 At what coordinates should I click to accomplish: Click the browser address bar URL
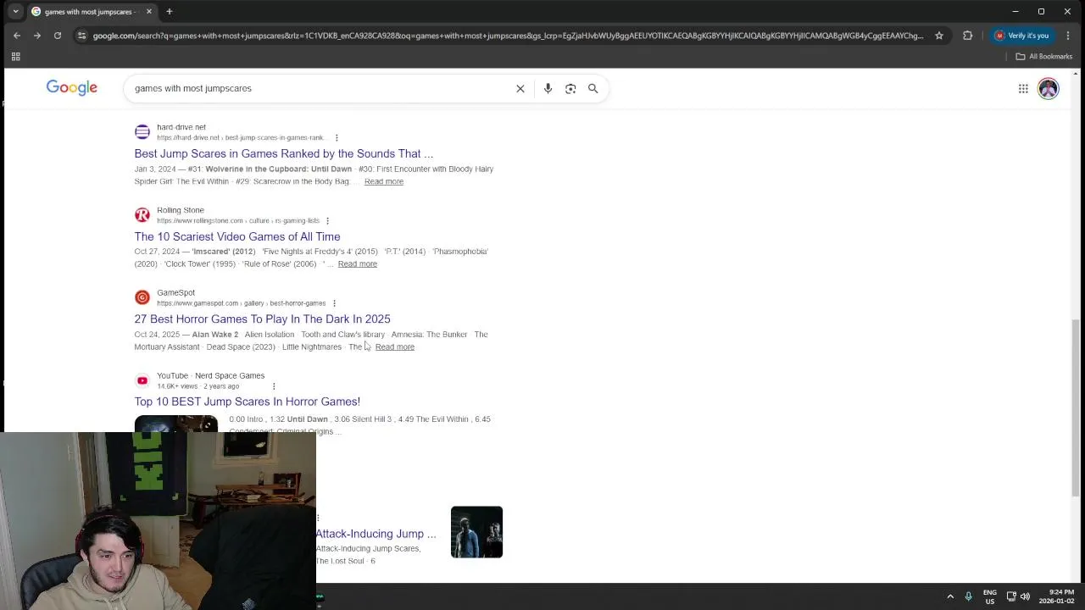507,36
